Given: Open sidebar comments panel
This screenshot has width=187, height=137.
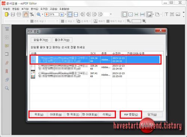Looking at the screenshot, I should coord(7,46).
